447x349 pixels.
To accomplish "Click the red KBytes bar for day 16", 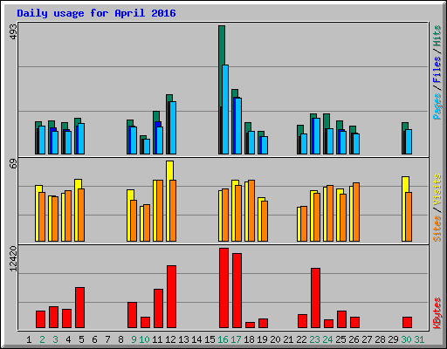I will point(223,288).
